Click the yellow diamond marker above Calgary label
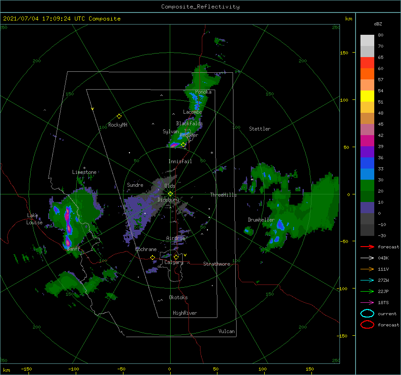Screen dimensions: 401x375 [x=176, y=257]
